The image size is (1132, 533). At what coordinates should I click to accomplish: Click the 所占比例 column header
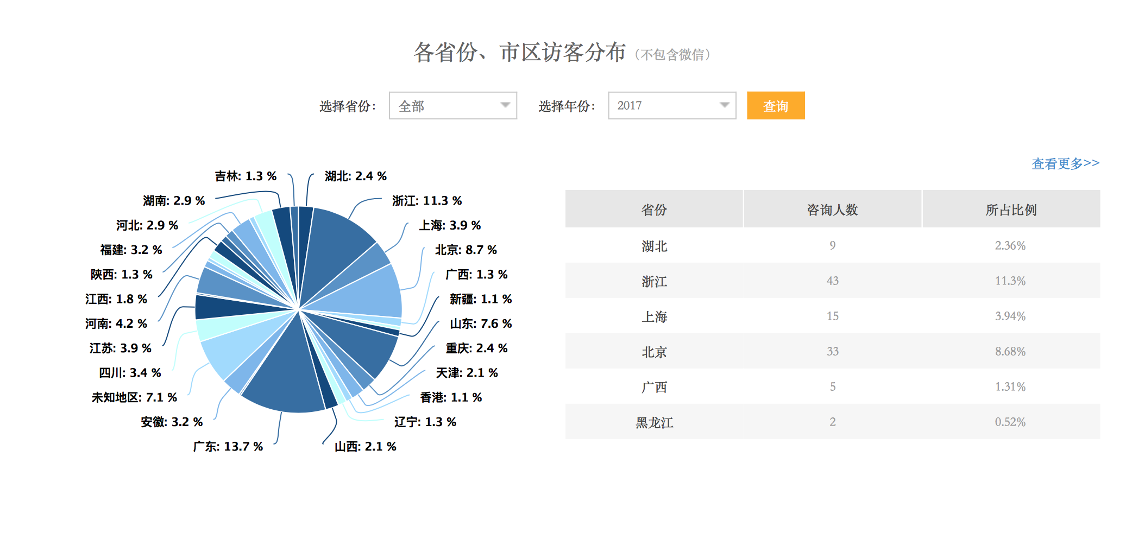1011,210
